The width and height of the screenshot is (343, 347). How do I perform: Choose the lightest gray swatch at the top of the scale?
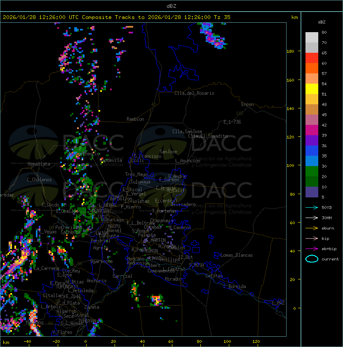point(312,37)
